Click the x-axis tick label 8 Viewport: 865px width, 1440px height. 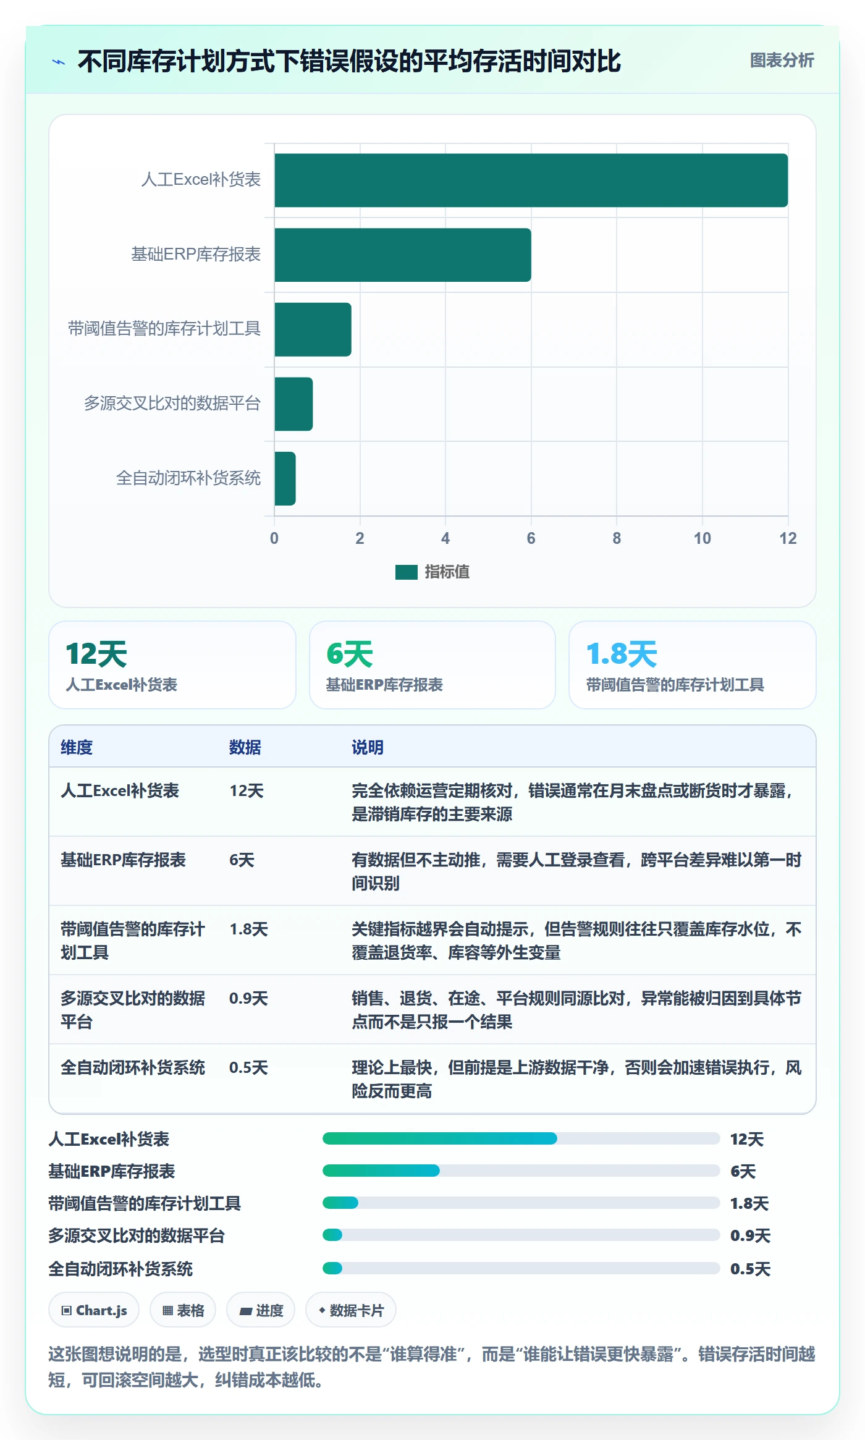[617, 538]
